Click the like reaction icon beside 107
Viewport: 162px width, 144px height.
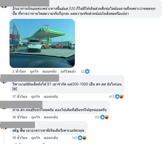[x=80, y=138]
